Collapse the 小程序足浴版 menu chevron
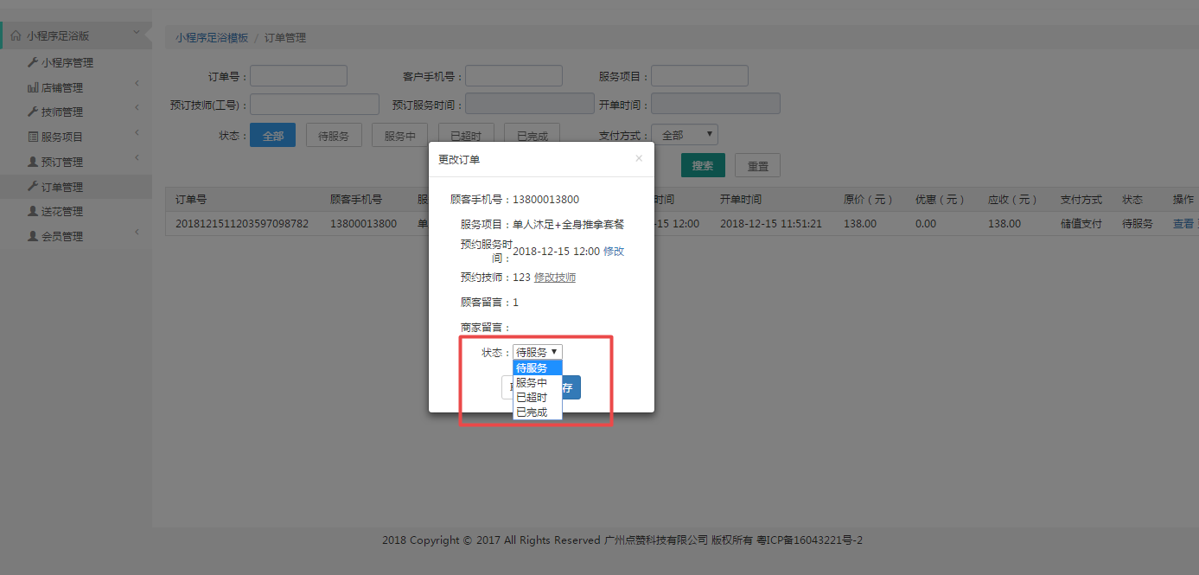Screen dimensions: 1199x575 [137, 34]
